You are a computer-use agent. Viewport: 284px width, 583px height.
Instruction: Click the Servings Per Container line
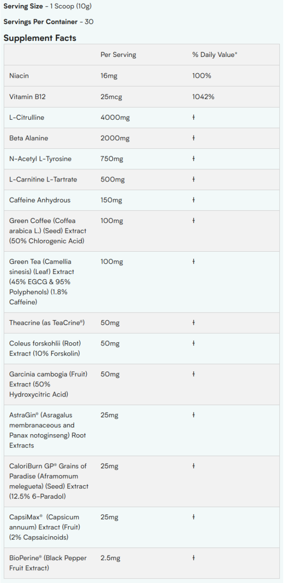coord(49,22)
